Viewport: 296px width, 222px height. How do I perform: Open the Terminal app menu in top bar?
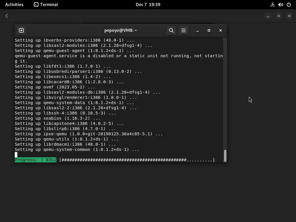coord(46,5)
